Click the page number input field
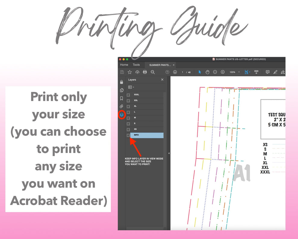This screenshot has width=298, height=239. (x=182, y=72)
